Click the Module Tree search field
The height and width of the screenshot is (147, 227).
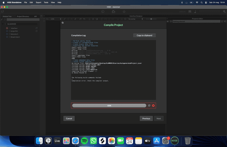pyautogui.click(x=23, y=19)
